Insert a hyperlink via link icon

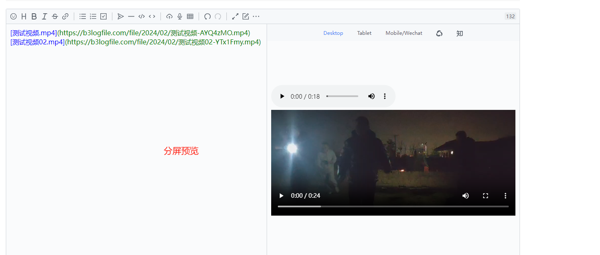[x=65, y=17]
